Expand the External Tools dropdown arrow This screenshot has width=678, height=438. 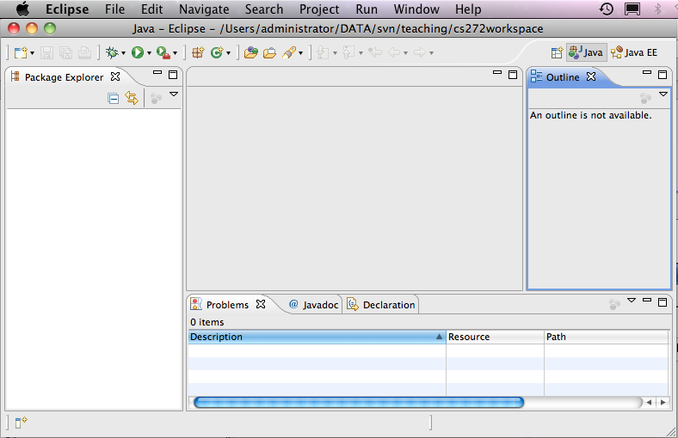pos(176,53)
